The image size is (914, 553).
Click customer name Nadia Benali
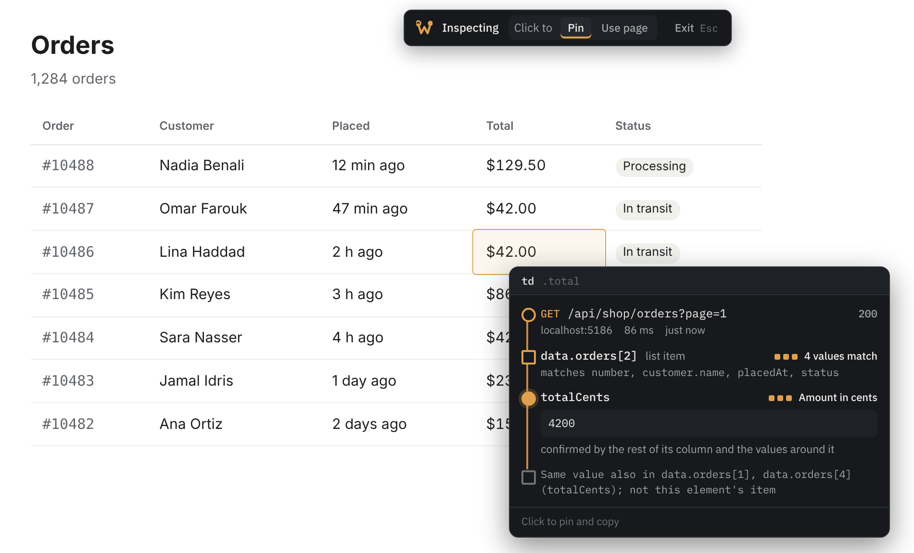point(202,165)
